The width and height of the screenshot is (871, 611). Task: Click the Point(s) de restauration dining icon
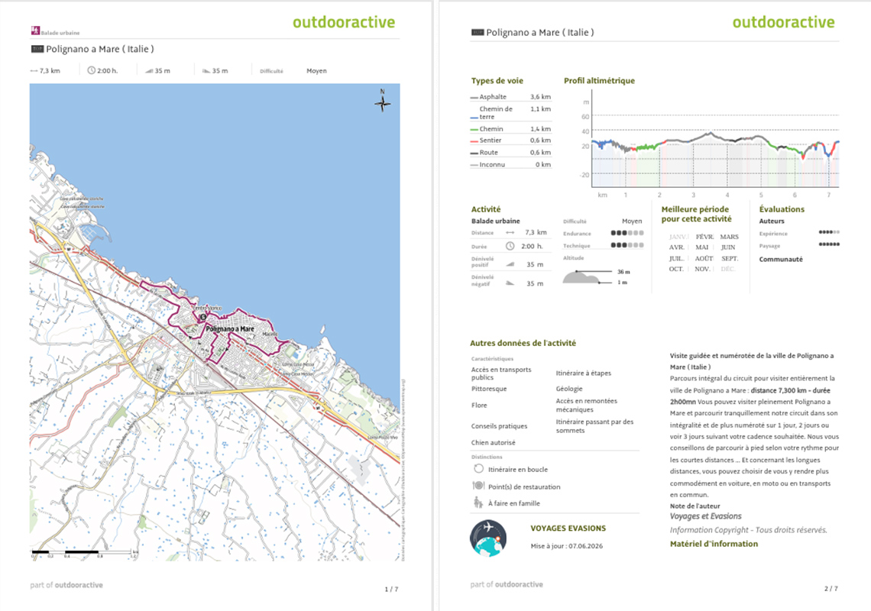[478, 486]
